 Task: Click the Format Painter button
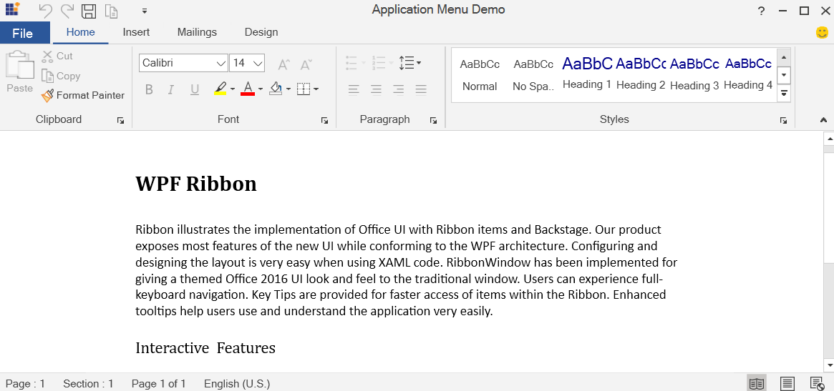click(x=83, y=96)
